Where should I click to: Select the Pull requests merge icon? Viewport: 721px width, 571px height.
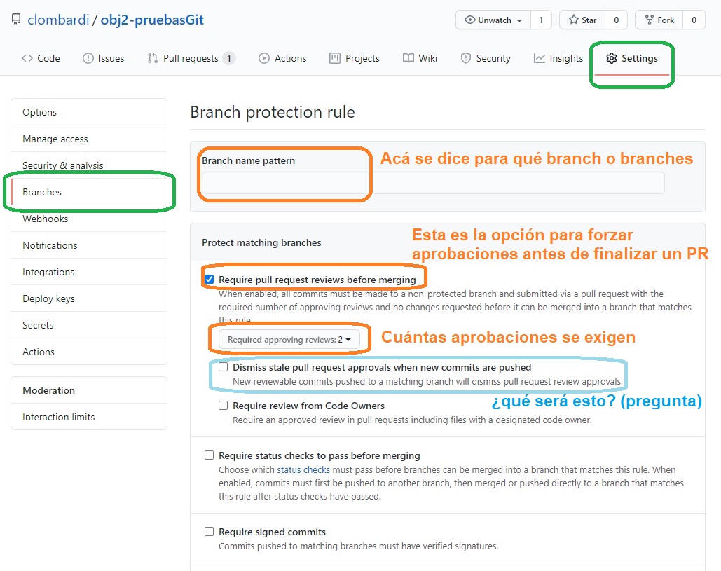152,58
